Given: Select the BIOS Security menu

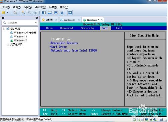Looking at the screenshot, I should coord(87,28).
